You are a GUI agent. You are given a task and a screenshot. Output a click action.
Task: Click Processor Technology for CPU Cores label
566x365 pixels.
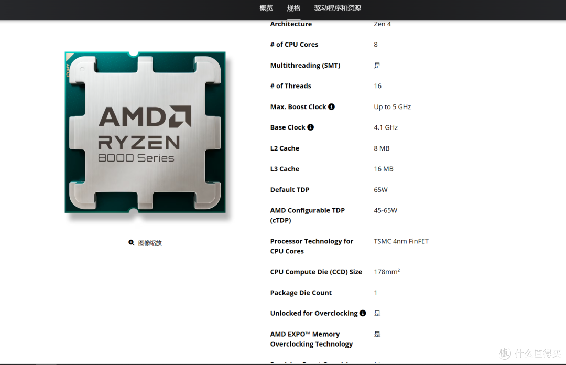pos(311,246)
